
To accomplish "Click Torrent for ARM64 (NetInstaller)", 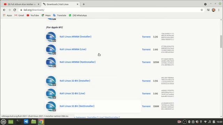I will pyautogui.click(x=146, y=62).
